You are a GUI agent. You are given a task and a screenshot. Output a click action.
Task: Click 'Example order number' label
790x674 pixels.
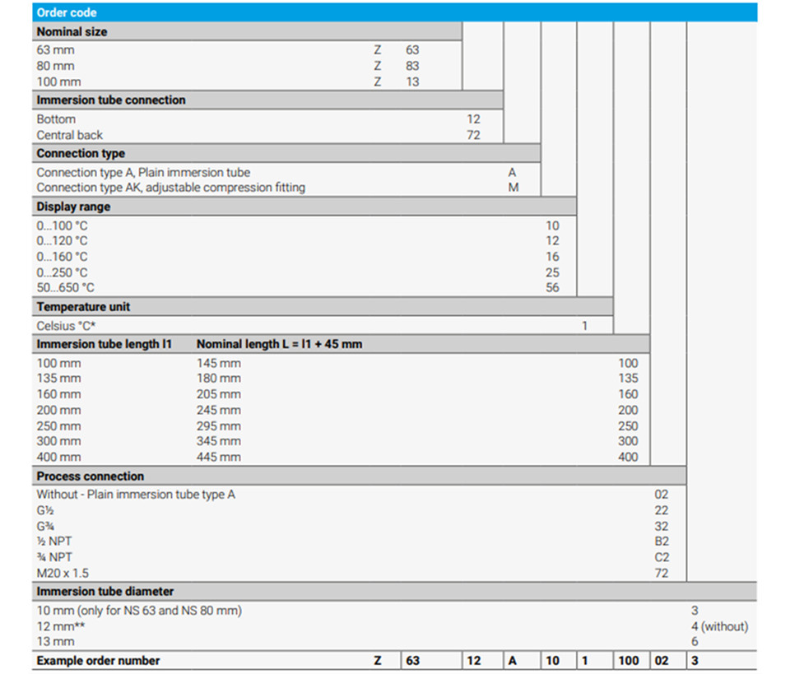click(x=98, y=660)
